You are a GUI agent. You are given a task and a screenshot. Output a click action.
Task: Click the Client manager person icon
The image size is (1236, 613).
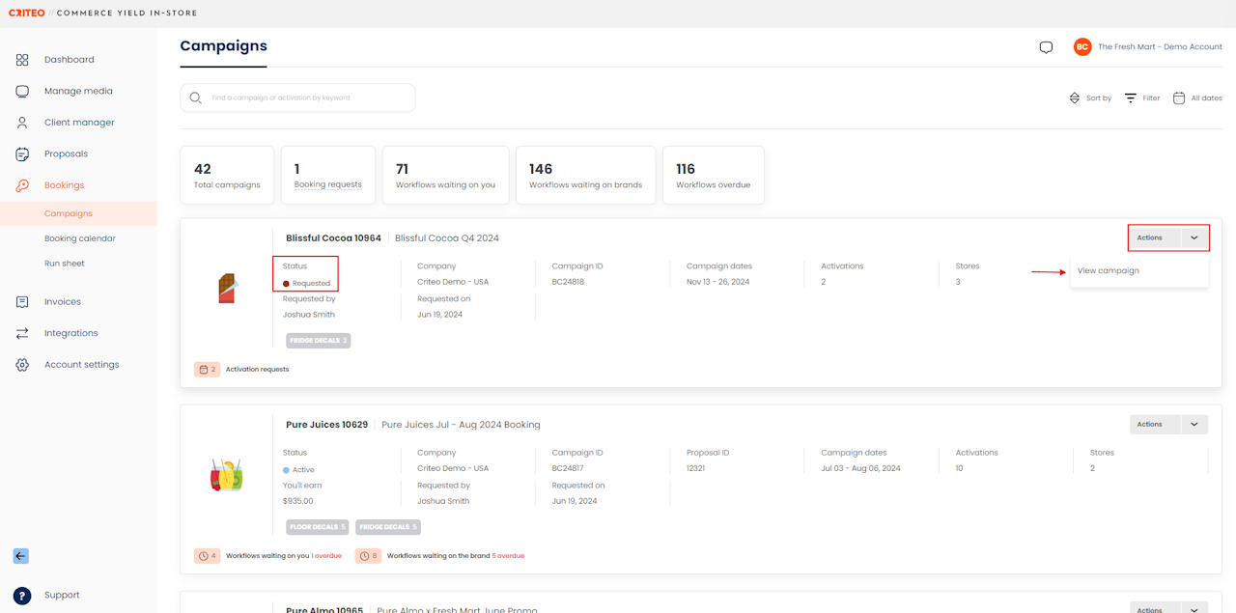point(22,123)
